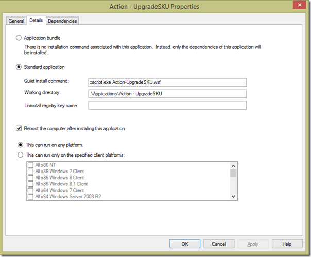Open the Dependencies tab
Image resolution: width=311 pixels, height=257 pixels.
[62, 21]
